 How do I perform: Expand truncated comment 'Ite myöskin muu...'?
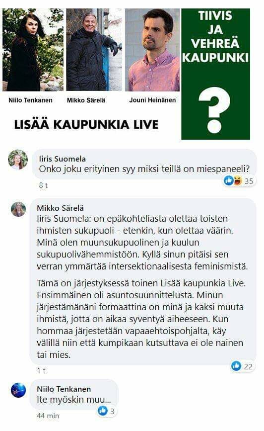74,399
